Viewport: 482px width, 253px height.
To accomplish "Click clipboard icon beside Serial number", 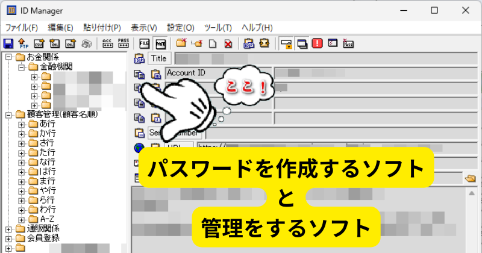I will 139,133.
